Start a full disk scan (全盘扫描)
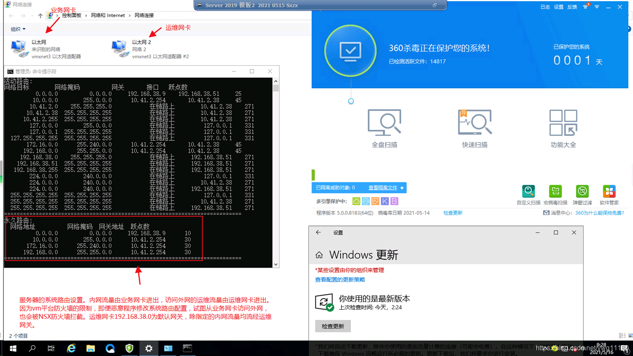 tap(384, 129)
